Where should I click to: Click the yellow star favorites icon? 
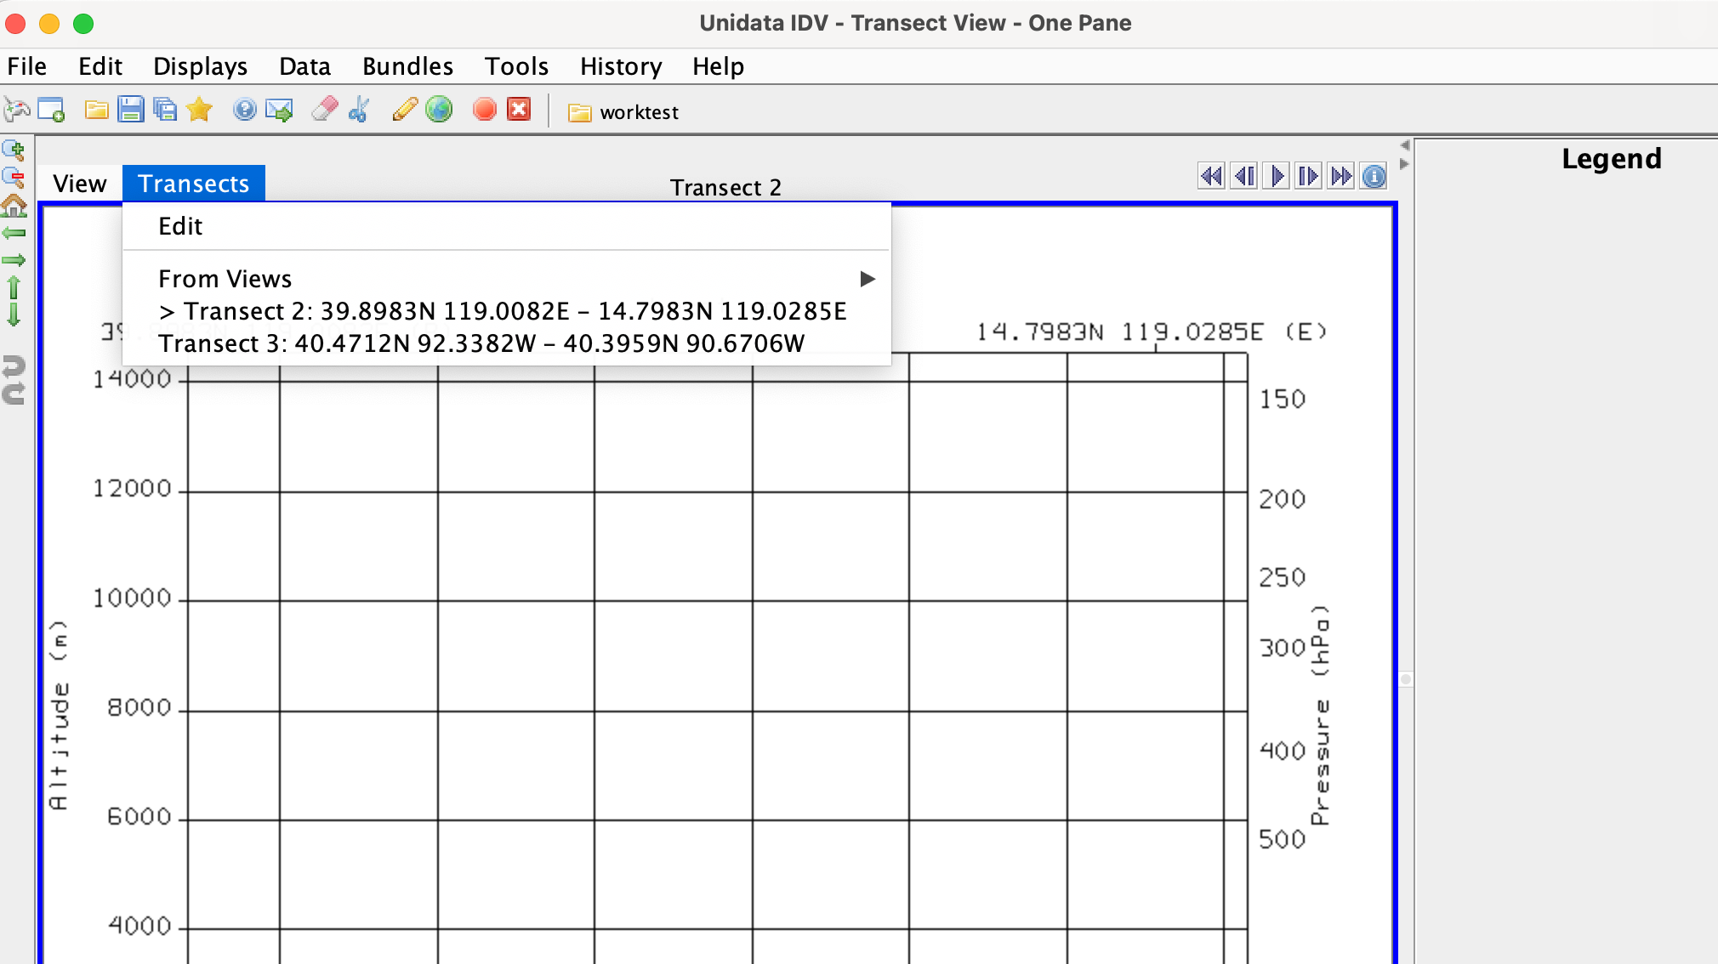coord(199,110)
